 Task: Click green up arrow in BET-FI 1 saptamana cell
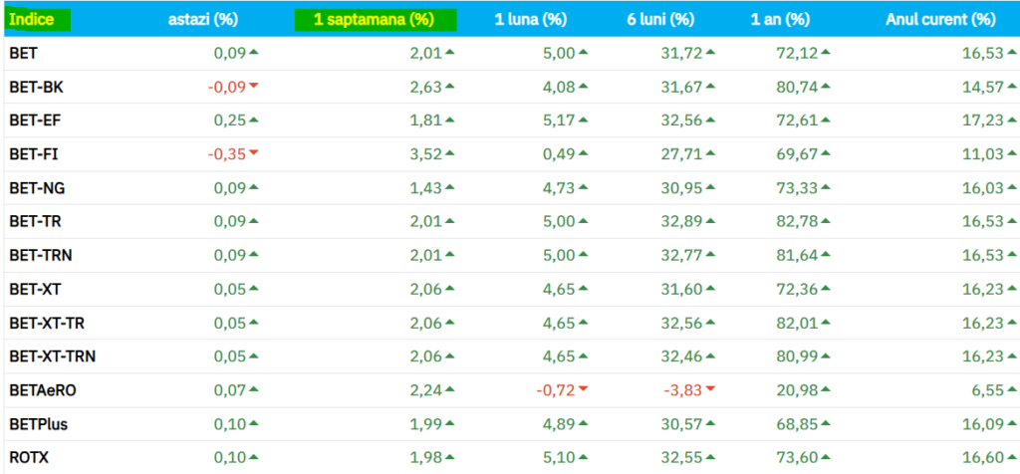[x=450, y=153]
